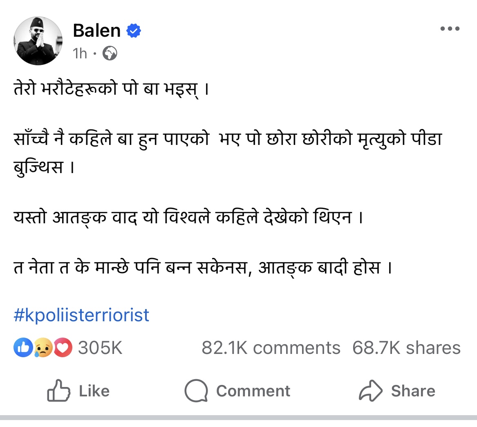The image size is (477, 427).
Task: Click the 1h post timestamp
Action: click(80, 53)
